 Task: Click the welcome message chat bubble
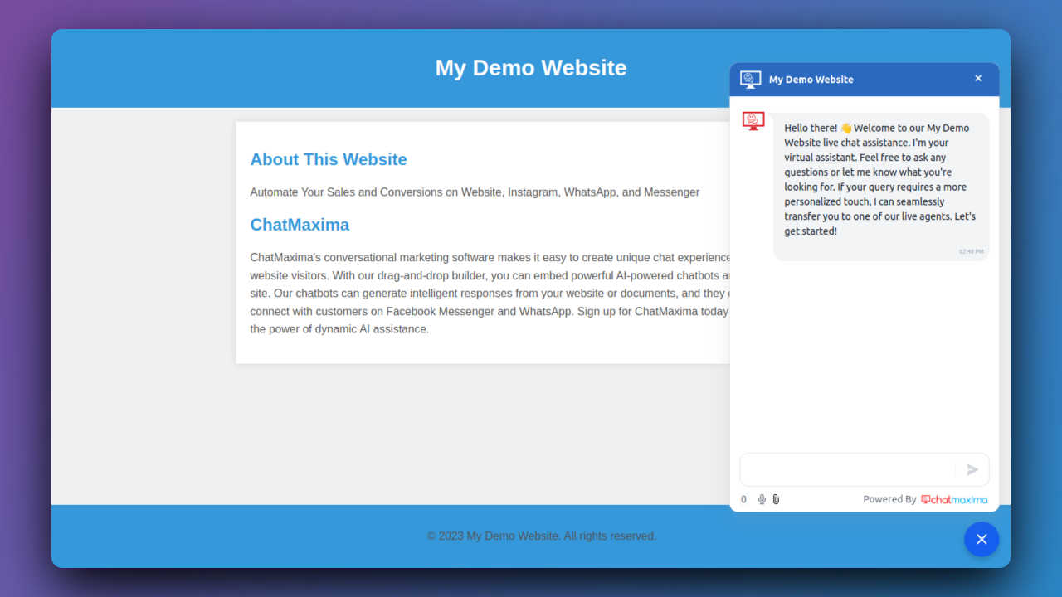click(881, 187)
